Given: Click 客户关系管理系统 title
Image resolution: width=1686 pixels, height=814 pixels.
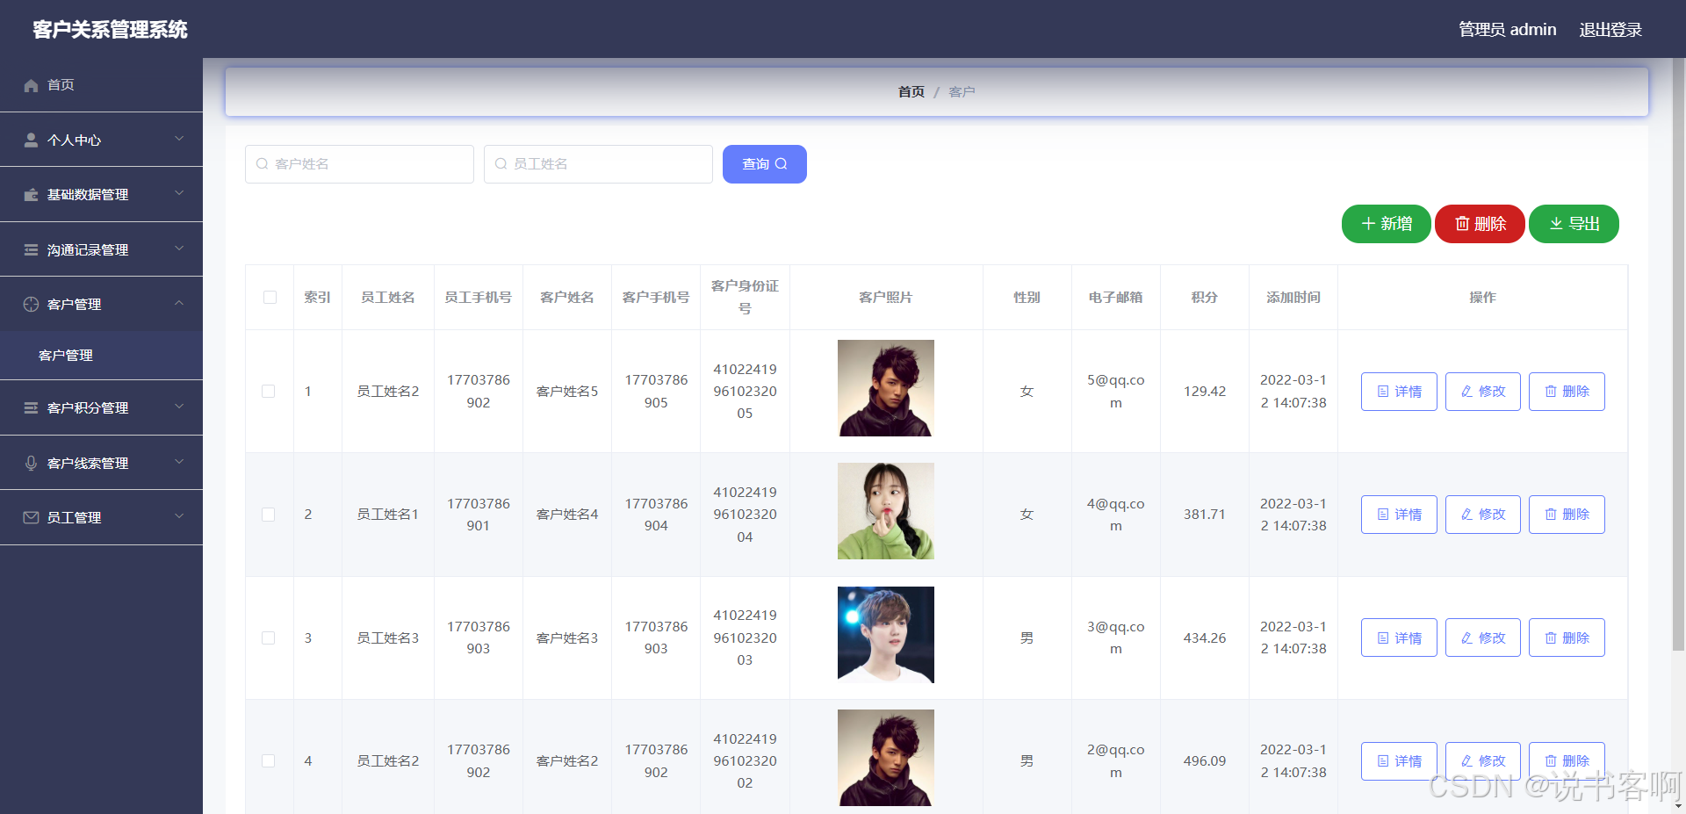Looking at the screenshot, I should click(110, 30).
